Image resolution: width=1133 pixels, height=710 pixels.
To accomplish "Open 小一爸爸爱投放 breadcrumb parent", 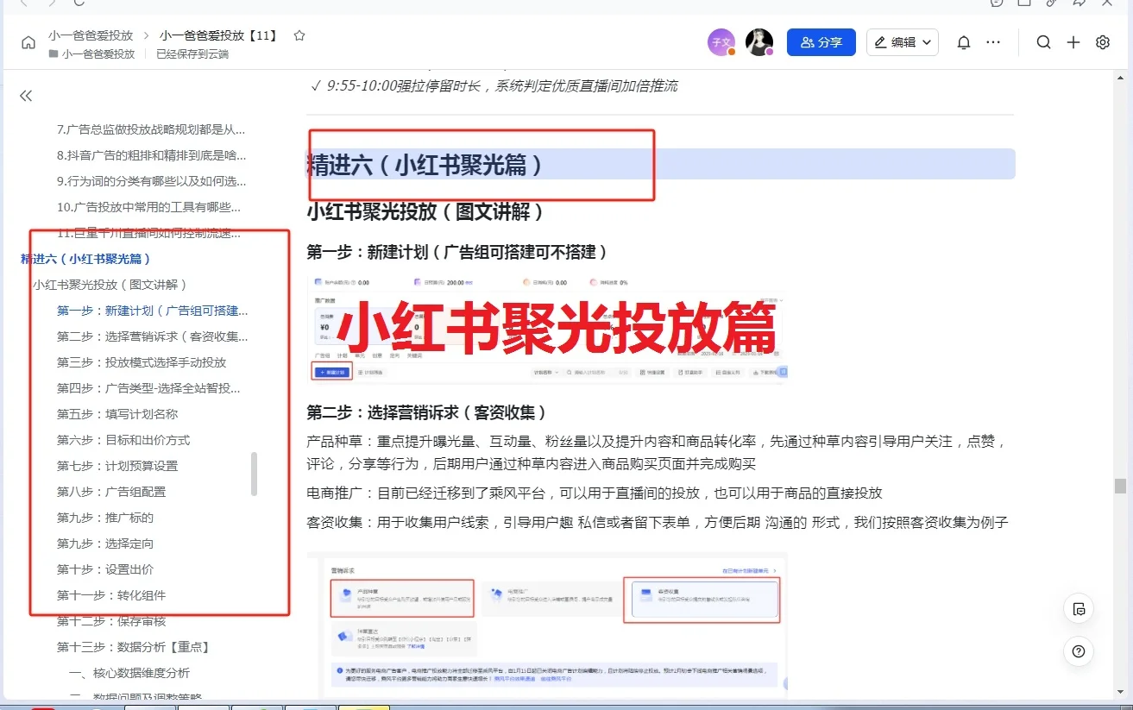I will pyautogui.click(x=91, y=35).
